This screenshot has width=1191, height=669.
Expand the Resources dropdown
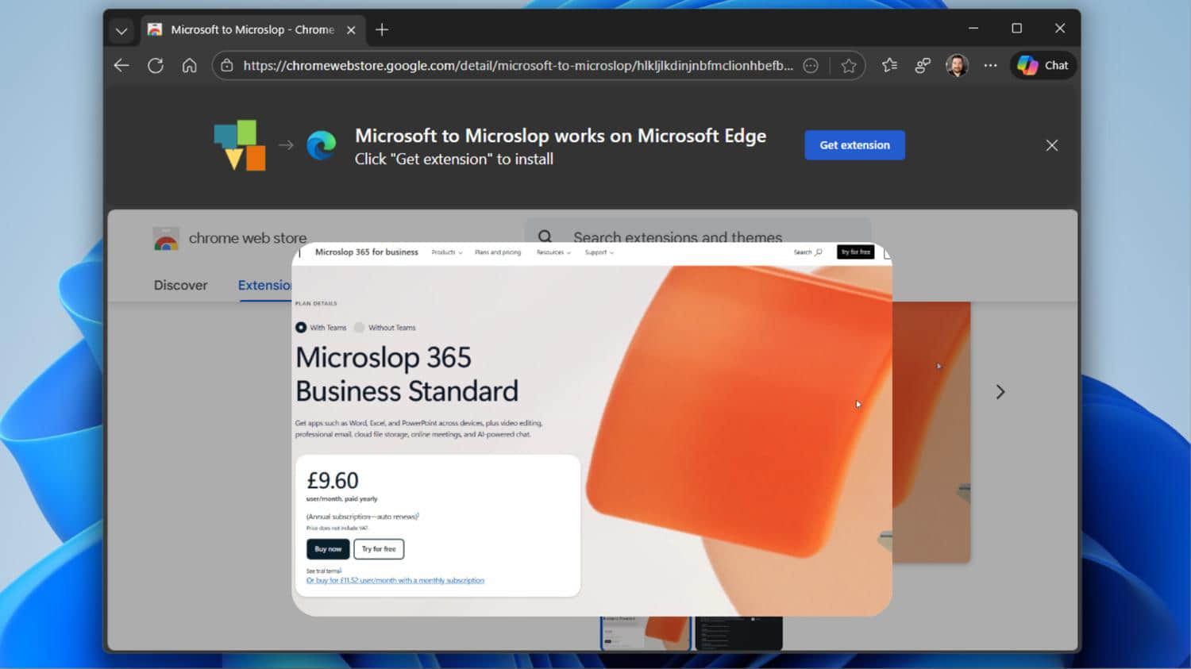tap(552, 252)
